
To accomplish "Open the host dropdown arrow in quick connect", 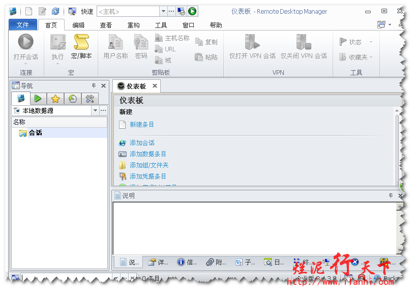I will click(x=163, y=11).
